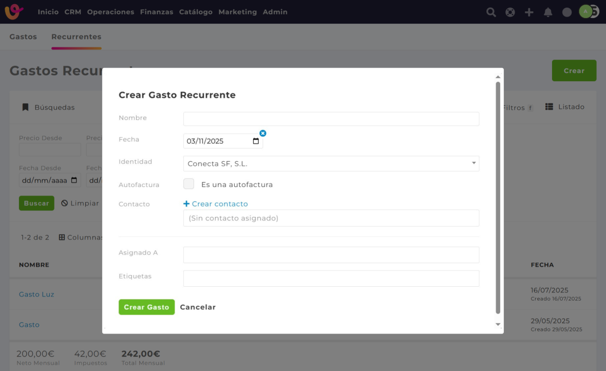Switch to Listado view icon
The height and width of the screenshot is (371, 606).
(549, 107)
